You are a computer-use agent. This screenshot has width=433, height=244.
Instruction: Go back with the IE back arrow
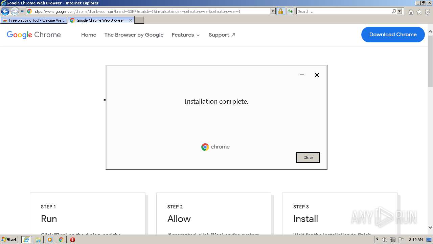5,12
